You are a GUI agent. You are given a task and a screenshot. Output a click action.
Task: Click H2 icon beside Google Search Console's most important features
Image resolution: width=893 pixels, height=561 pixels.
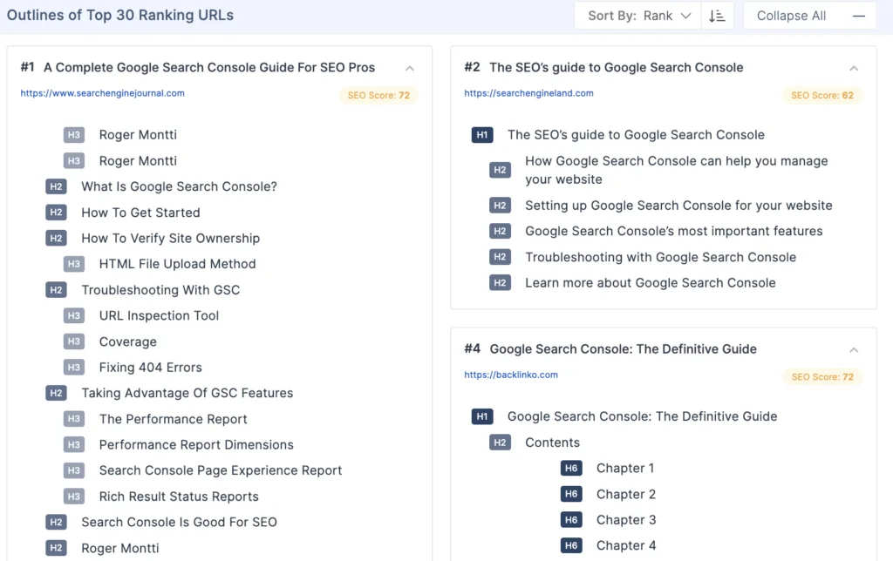coord(500,231)
